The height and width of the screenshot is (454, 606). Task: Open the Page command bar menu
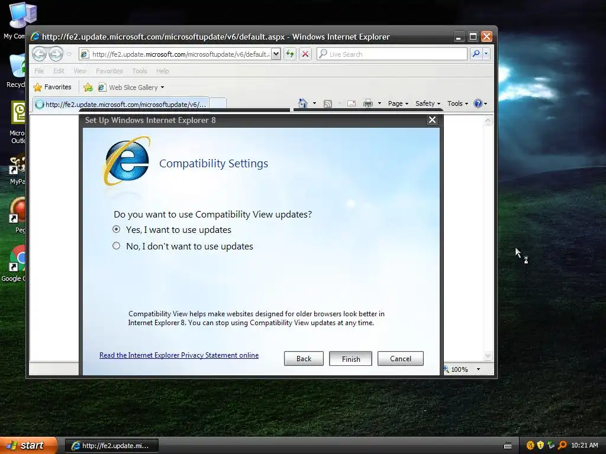(x=398, y=103)
